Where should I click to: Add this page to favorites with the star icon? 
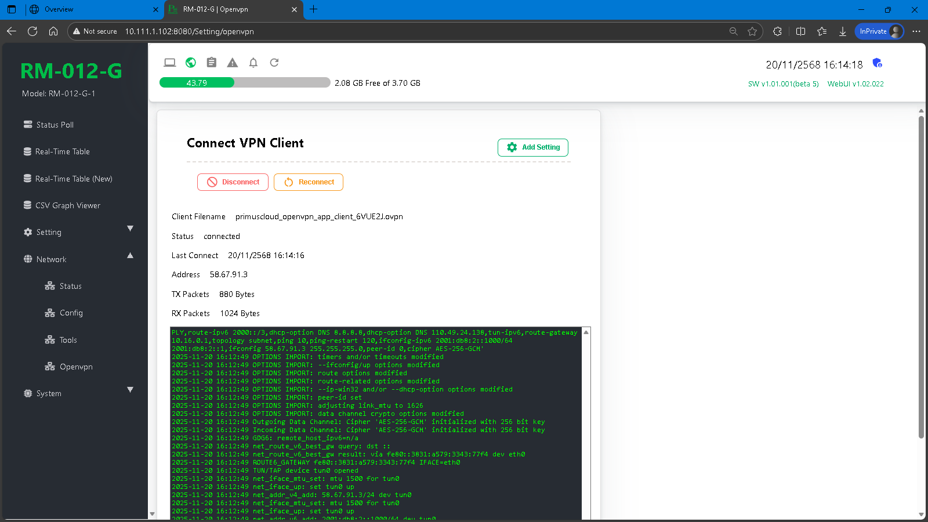coord(752,31)
